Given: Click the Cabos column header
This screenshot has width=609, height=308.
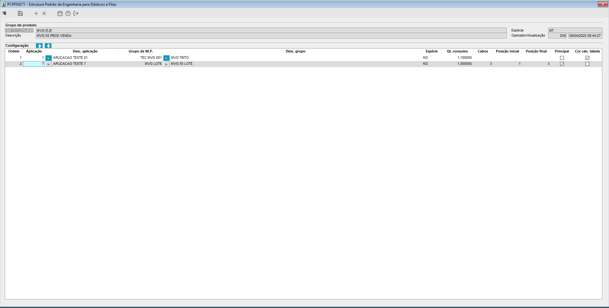Looking at the screenshot, I should click(483, 51).
